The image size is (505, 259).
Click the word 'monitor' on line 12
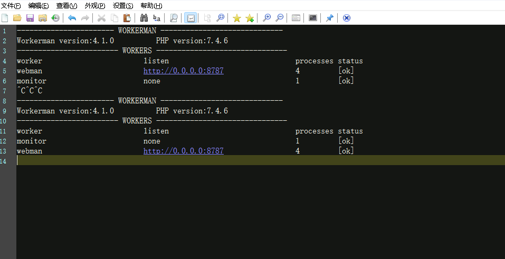[x=32, y=141]
